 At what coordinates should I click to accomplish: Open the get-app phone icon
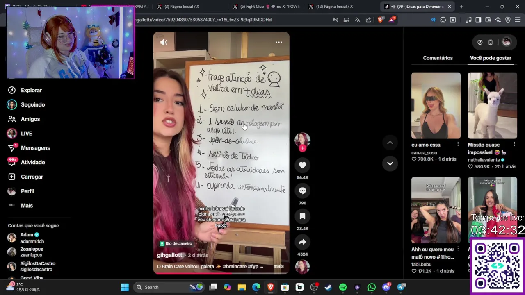tap(491, 42)
